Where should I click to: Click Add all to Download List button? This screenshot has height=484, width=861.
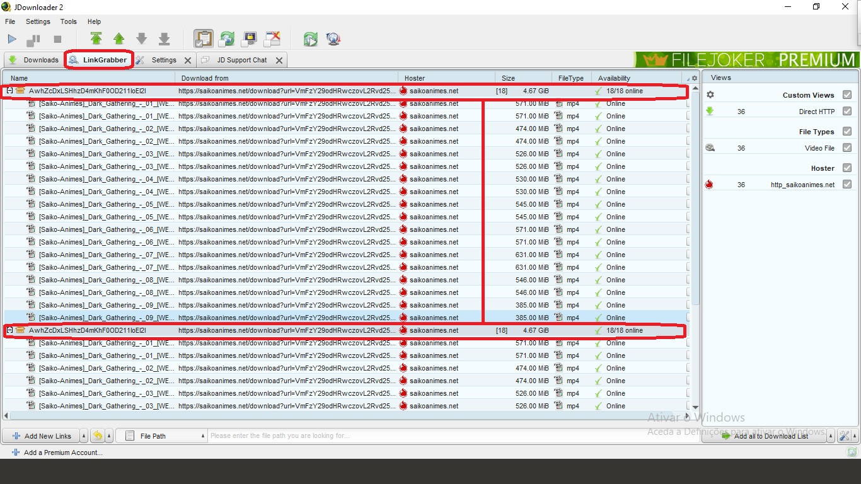[x=765, y=436]
